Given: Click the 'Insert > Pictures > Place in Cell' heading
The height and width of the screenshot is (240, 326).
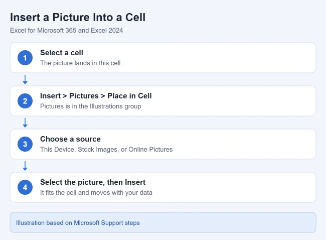Looking at the screenshot, I should [96, 96].
